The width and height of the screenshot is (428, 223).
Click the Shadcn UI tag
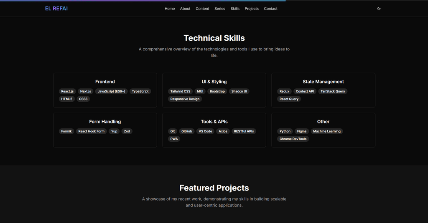(x=239, y=91)
